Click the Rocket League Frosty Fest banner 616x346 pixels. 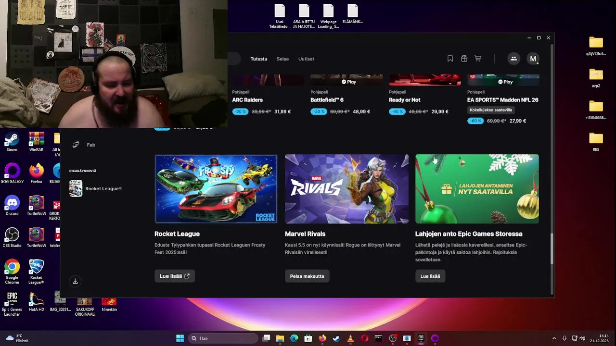coord(216,189)
